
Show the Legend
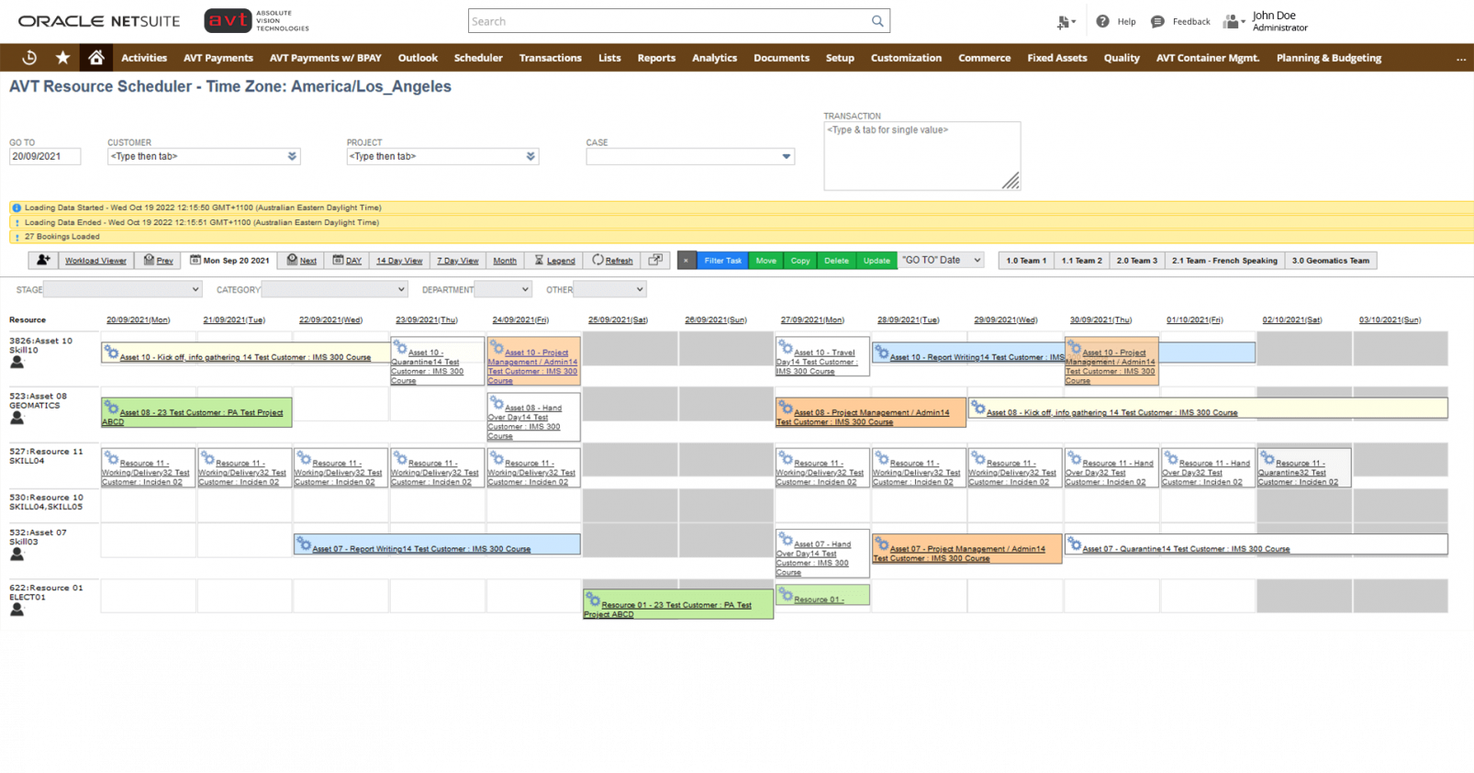click(554, 261)
